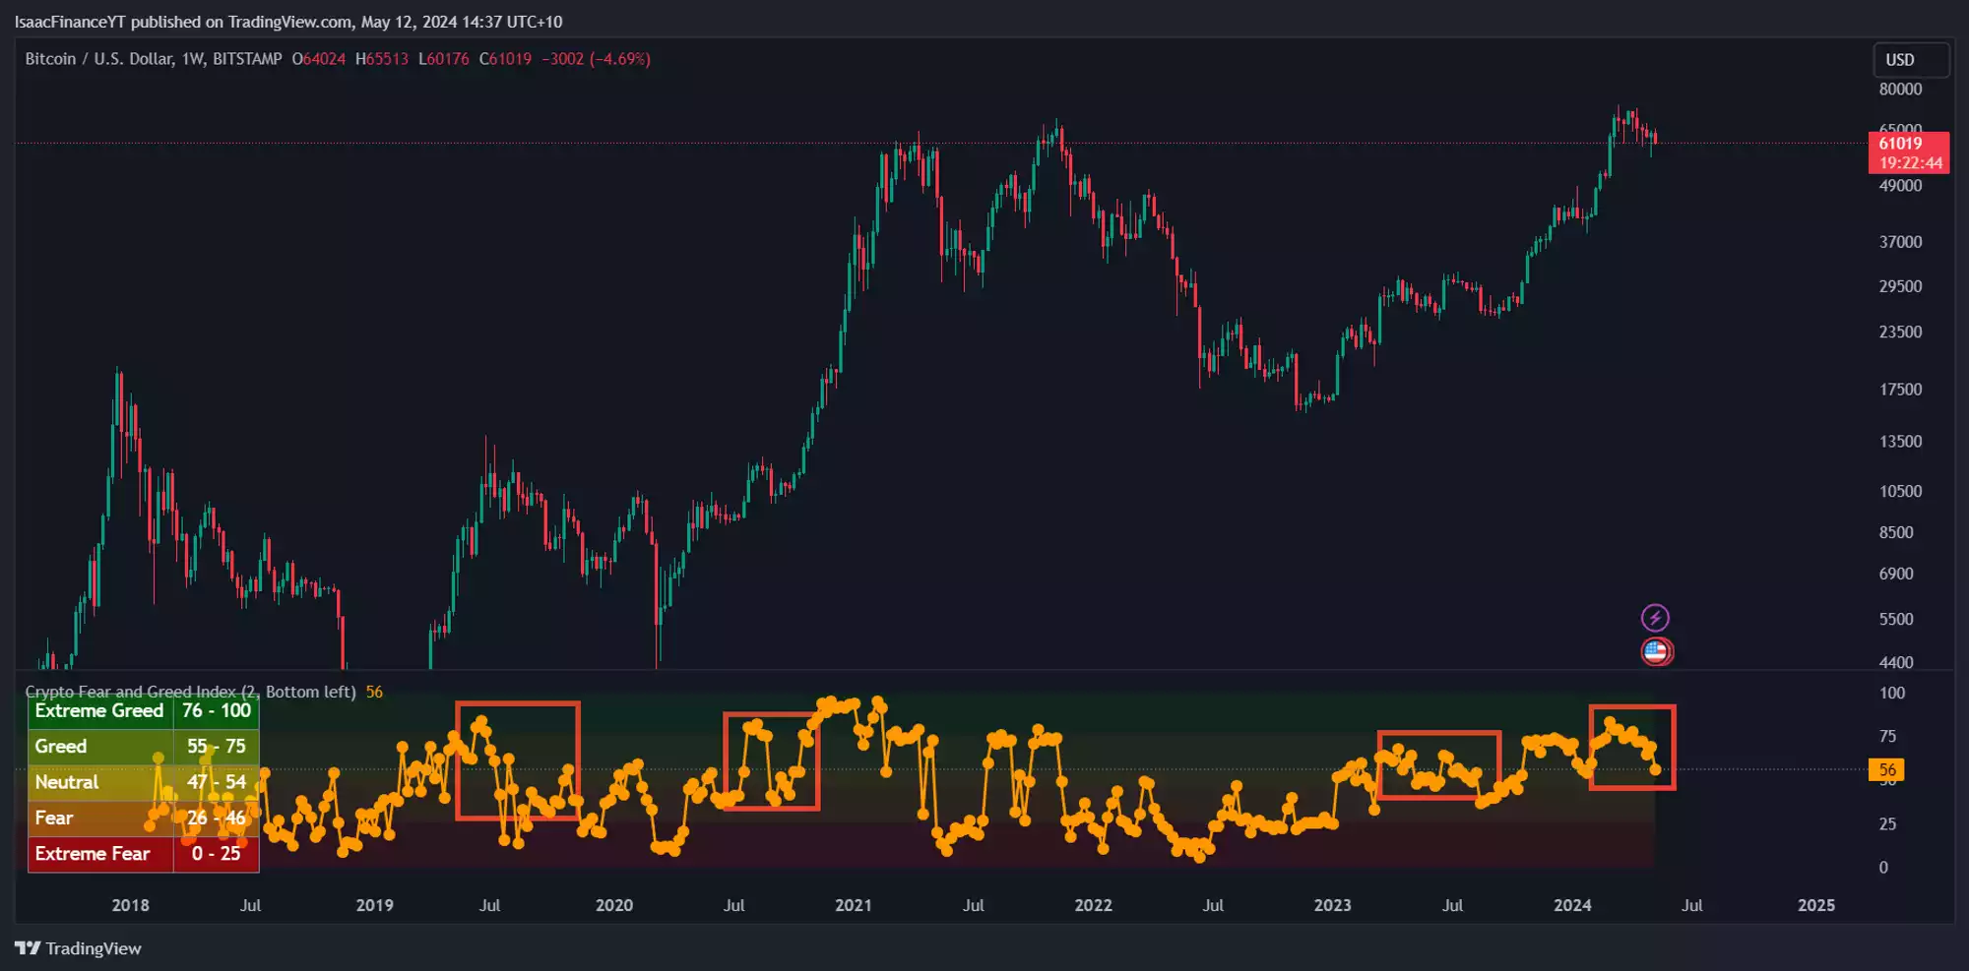This screenshot has width=1969, height=971.
Task: Select the Bitcoin / U.S. Dollar symbol title
Action: [x=153, y=59]
